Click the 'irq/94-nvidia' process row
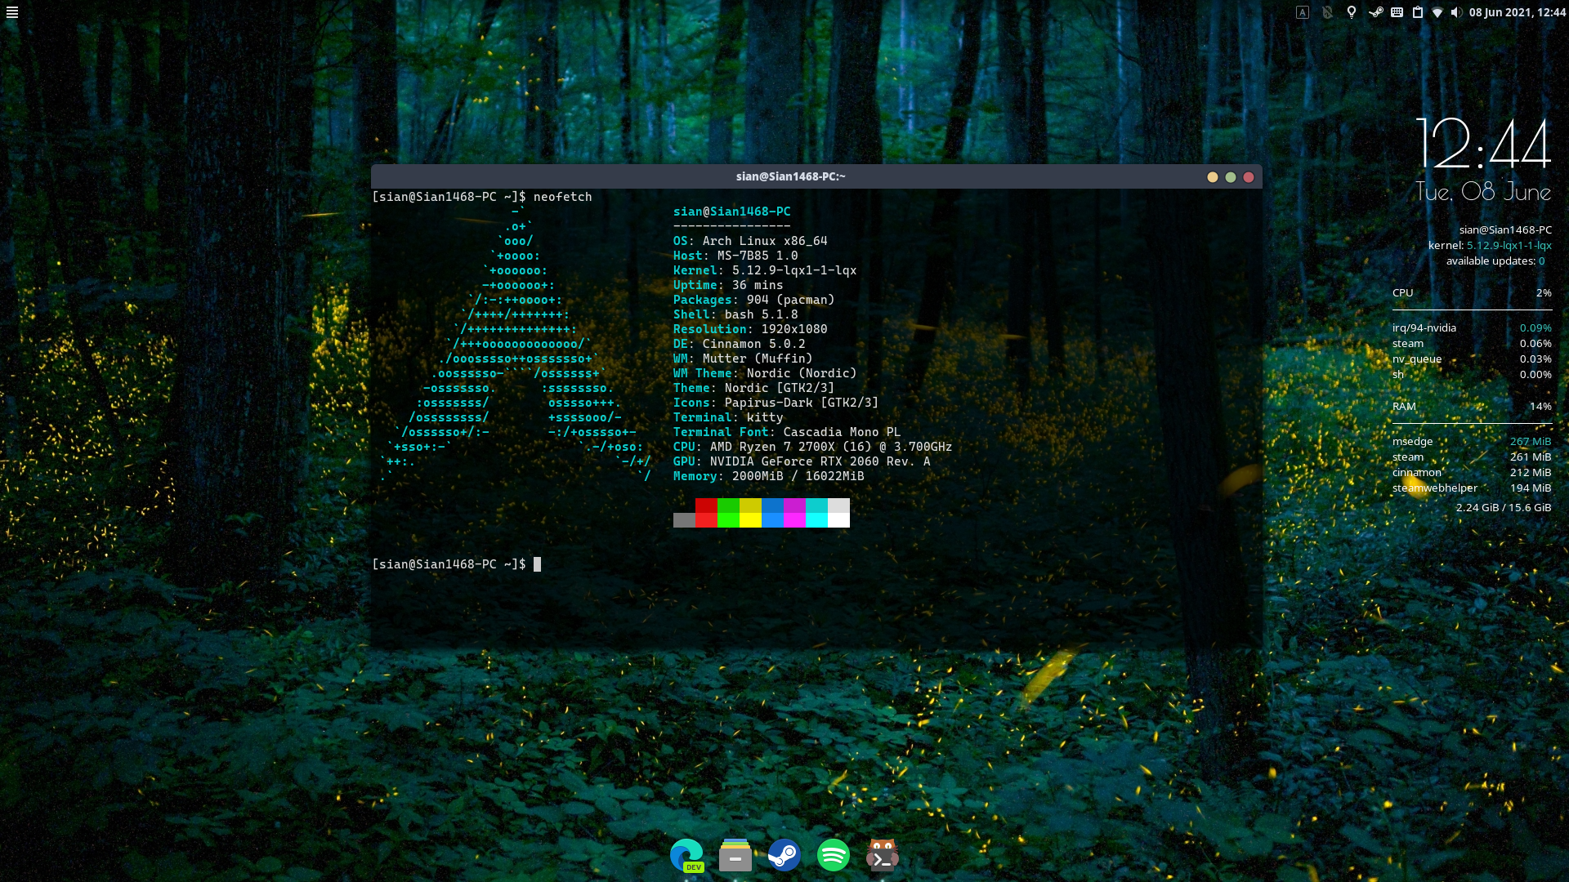 tap(1472, 328)
